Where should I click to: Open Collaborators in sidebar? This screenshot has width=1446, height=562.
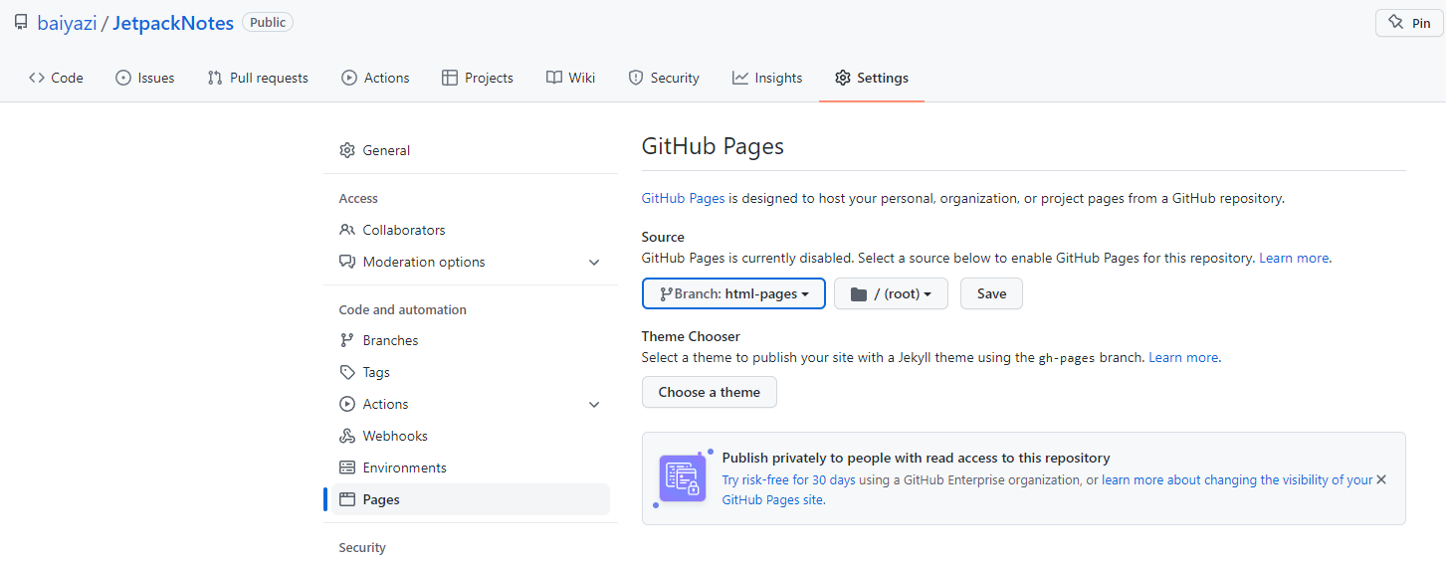(x=467, y=230)
